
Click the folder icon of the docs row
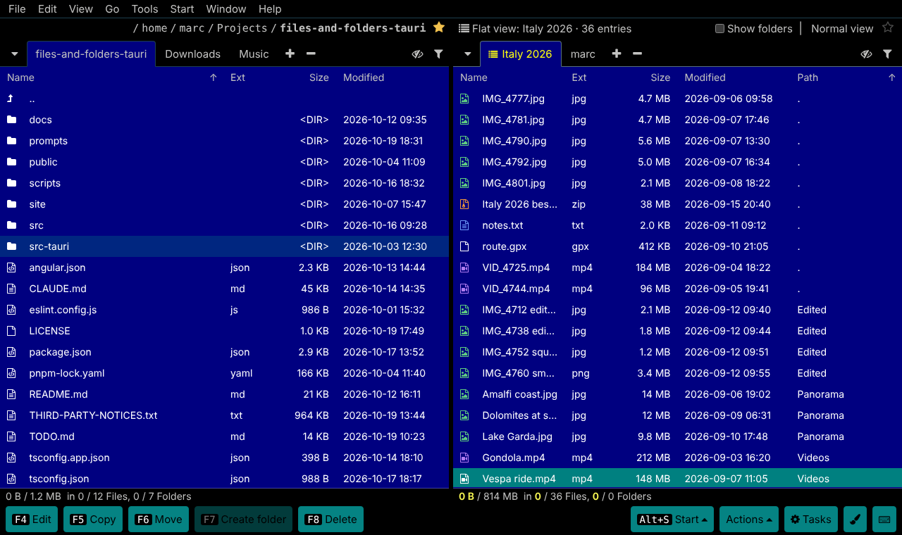[x=11, y=120]
